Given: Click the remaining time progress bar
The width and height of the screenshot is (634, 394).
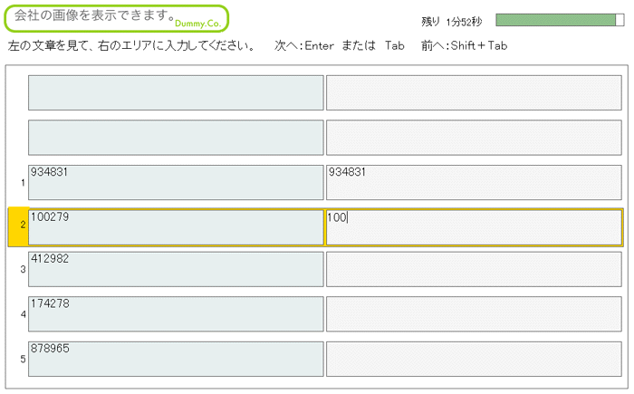Looking at the screenshot, I should coord(560,20).
